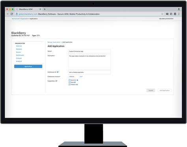Image resolution: width=187 pixels, height=147 pixels.
Task: Open Analytics in the Organization sidebar
Action: tap(19, 61)
